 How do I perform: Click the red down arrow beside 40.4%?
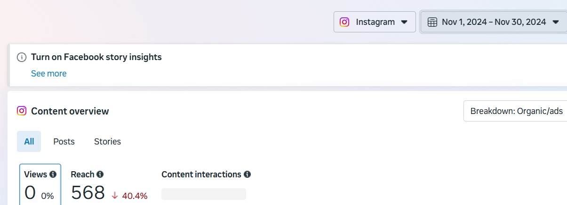[x=115, y=196]
